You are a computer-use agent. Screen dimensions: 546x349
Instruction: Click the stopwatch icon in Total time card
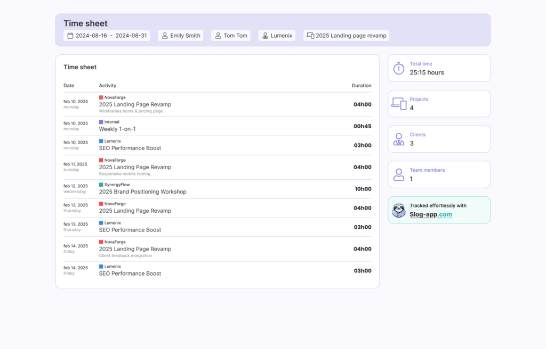399,68
